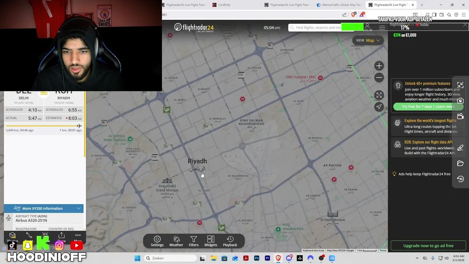Center map on my location arrow
This screenshot has height=264, width=469.
[x=379, y=107]
